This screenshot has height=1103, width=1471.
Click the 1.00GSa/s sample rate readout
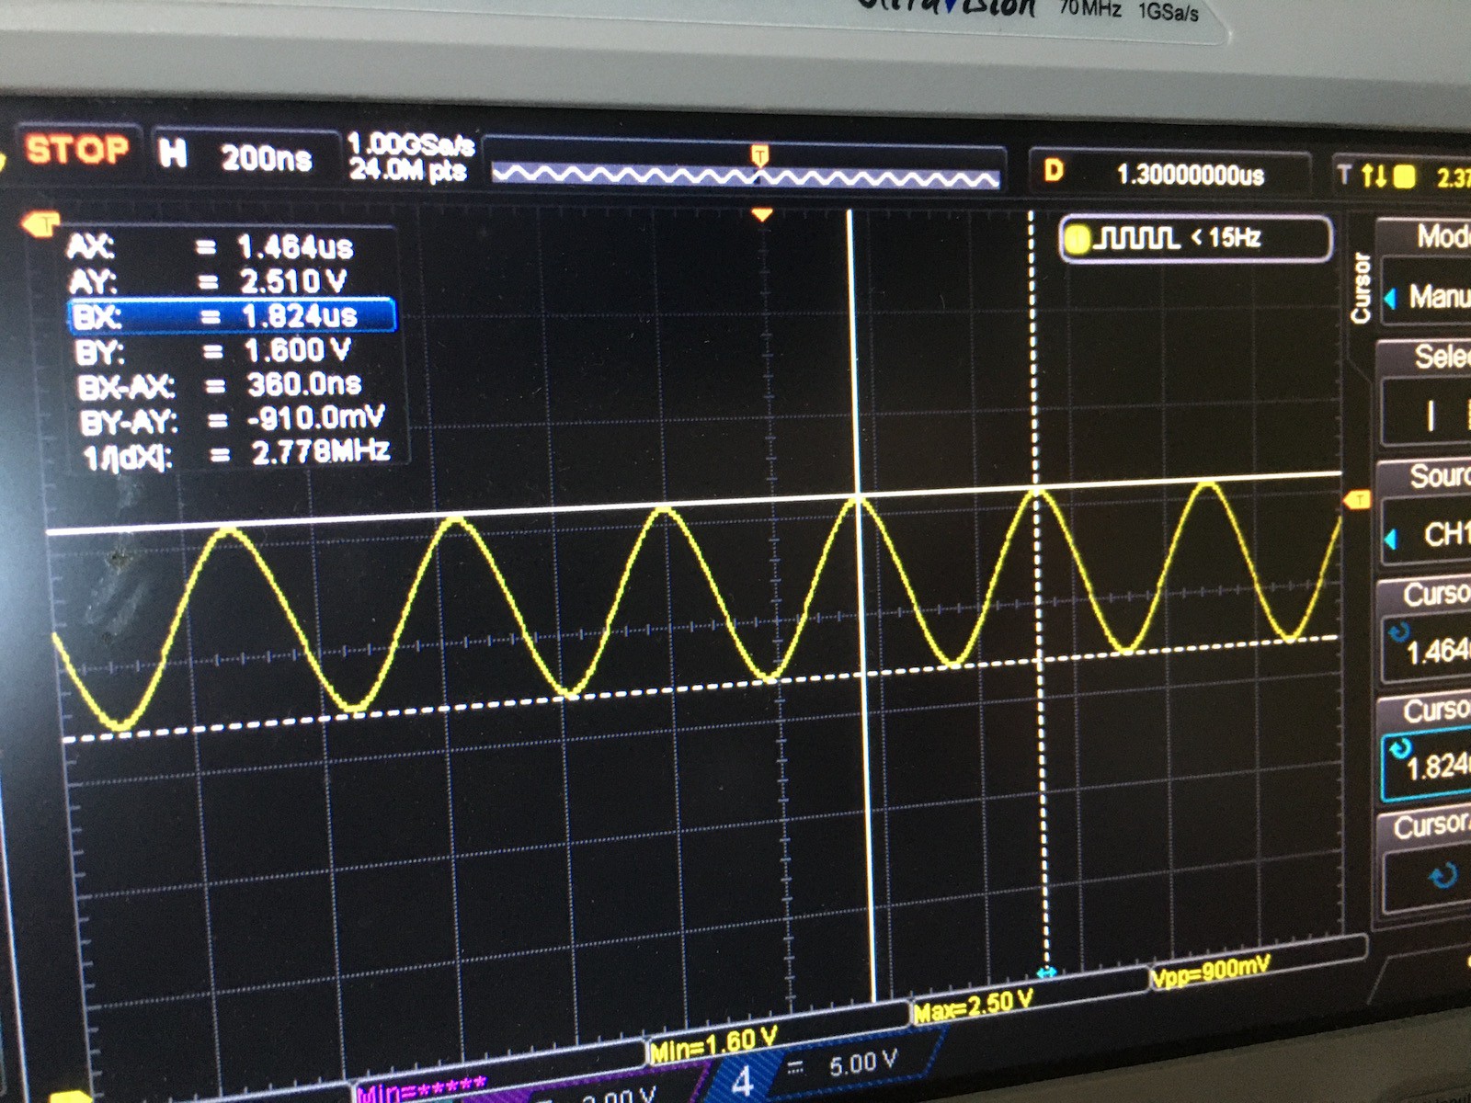pos(410,145)
